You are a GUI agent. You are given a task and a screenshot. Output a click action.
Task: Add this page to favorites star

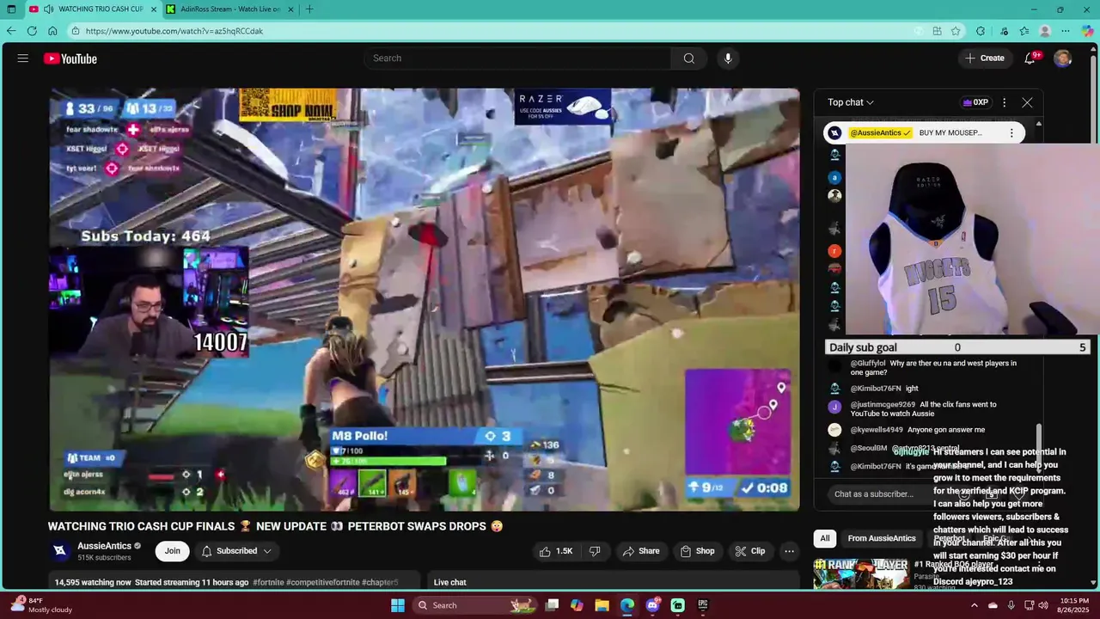click(x=956, y=31)
